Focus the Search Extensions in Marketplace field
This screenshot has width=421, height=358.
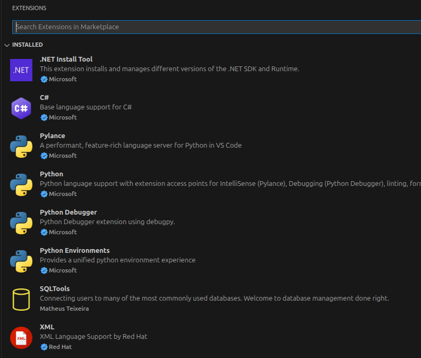(212, 27)
